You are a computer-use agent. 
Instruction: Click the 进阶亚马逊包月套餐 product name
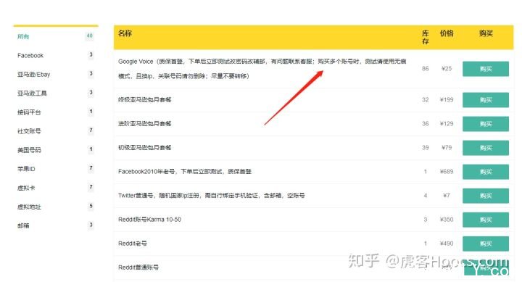(x=144, y=124)
